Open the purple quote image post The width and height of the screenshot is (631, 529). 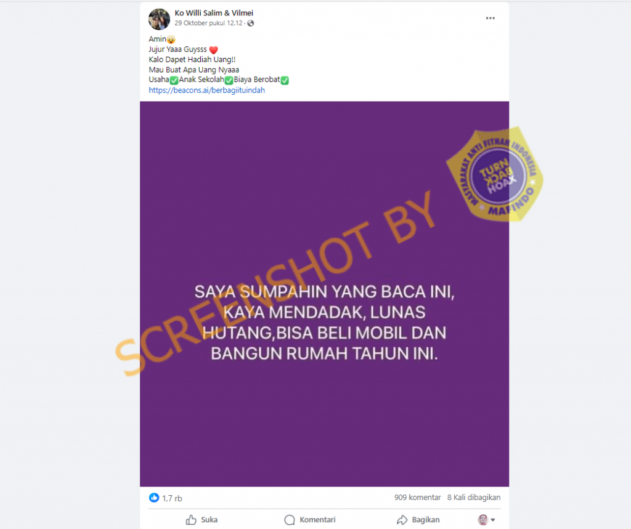coord(324,294)
